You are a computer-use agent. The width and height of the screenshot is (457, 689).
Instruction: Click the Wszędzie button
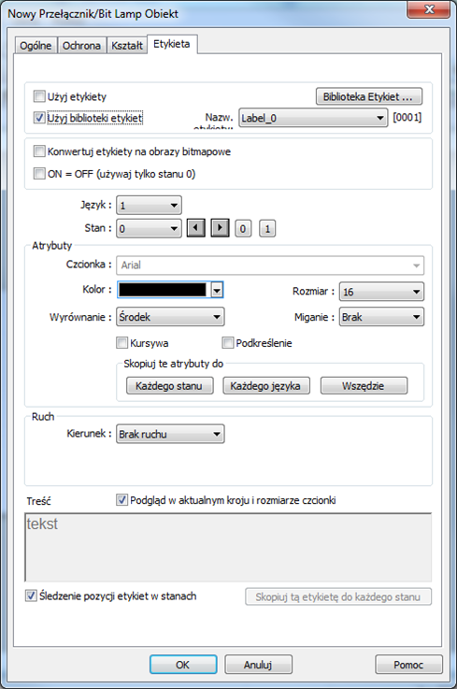pyautogui.click(x=364, y=386)
